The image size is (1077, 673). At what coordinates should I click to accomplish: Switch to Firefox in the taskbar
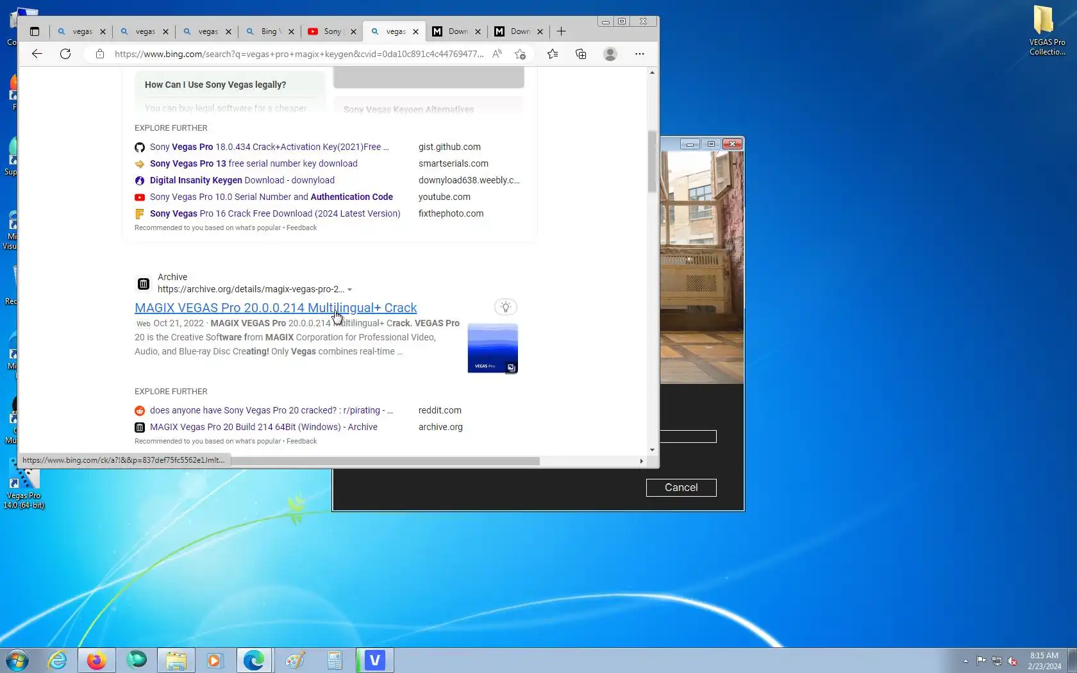click(x=97, y=660)
